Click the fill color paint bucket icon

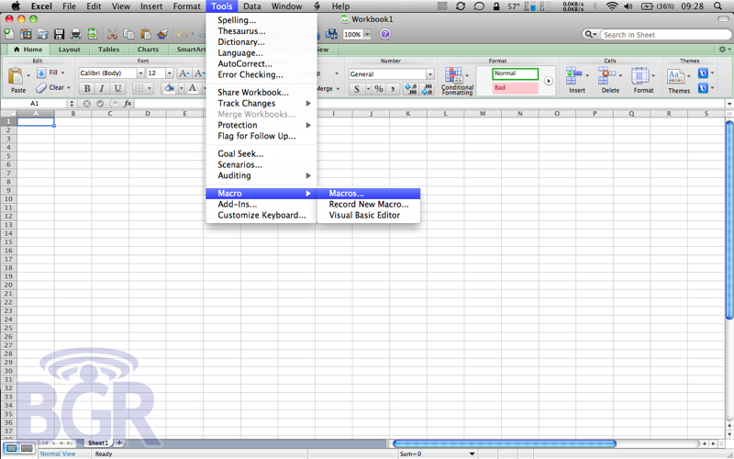(x=169, y=88)
